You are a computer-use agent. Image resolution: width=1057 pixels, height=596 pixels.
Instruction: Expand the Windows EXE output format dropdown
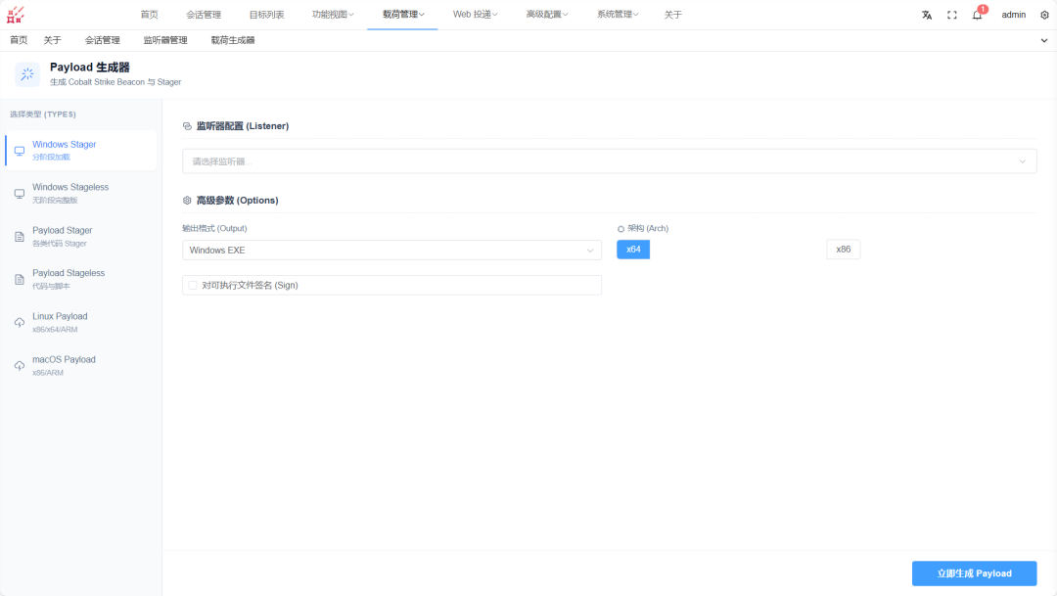coord(391,251)
